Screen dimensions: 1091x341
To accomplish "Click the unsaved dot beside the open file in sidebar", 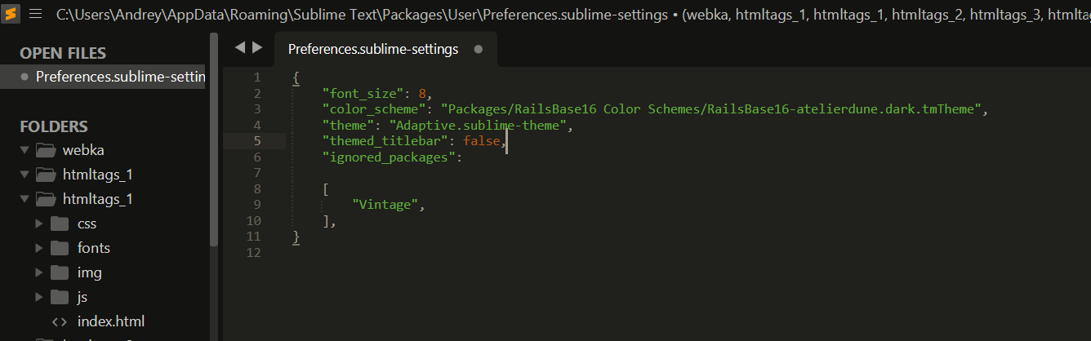I will 26,77.
